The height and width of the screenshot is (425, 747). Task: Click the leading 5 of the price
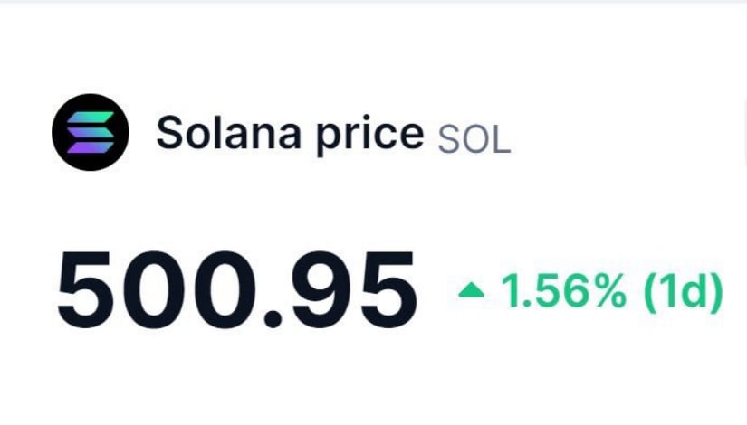click(85, 290)
